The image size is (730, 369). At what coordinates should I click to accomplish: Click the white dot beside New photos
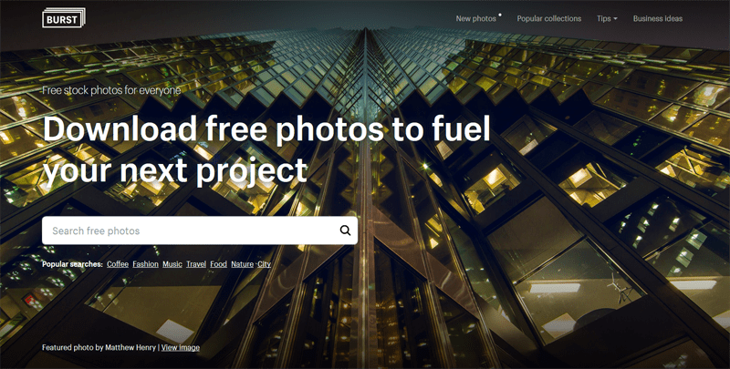pos(500,15)
